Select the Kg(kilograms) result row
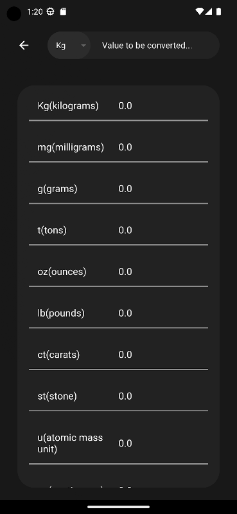This screenshot has height=514, width=237. pos(118,106)
